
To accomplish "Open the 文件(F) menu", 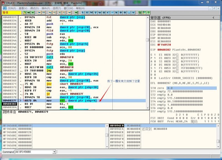I will [x=12, y=8].
